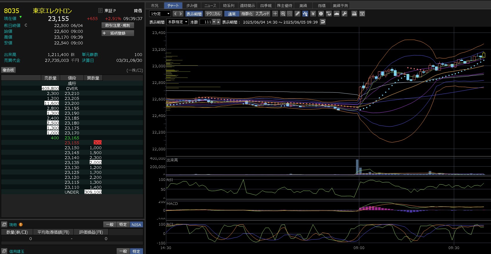Click the area chart style icon

pyautogui.click(x=337, y=14)
